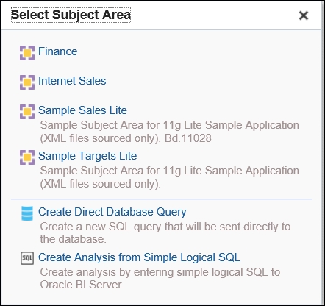
Task: Click the separator line above query options
Action: point(162,199)
